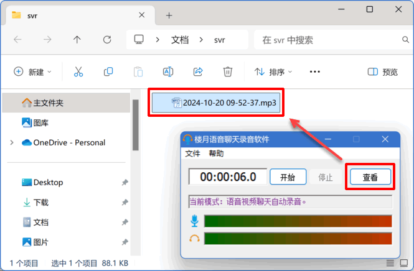Go back with the left arrow

click(17, 40)
